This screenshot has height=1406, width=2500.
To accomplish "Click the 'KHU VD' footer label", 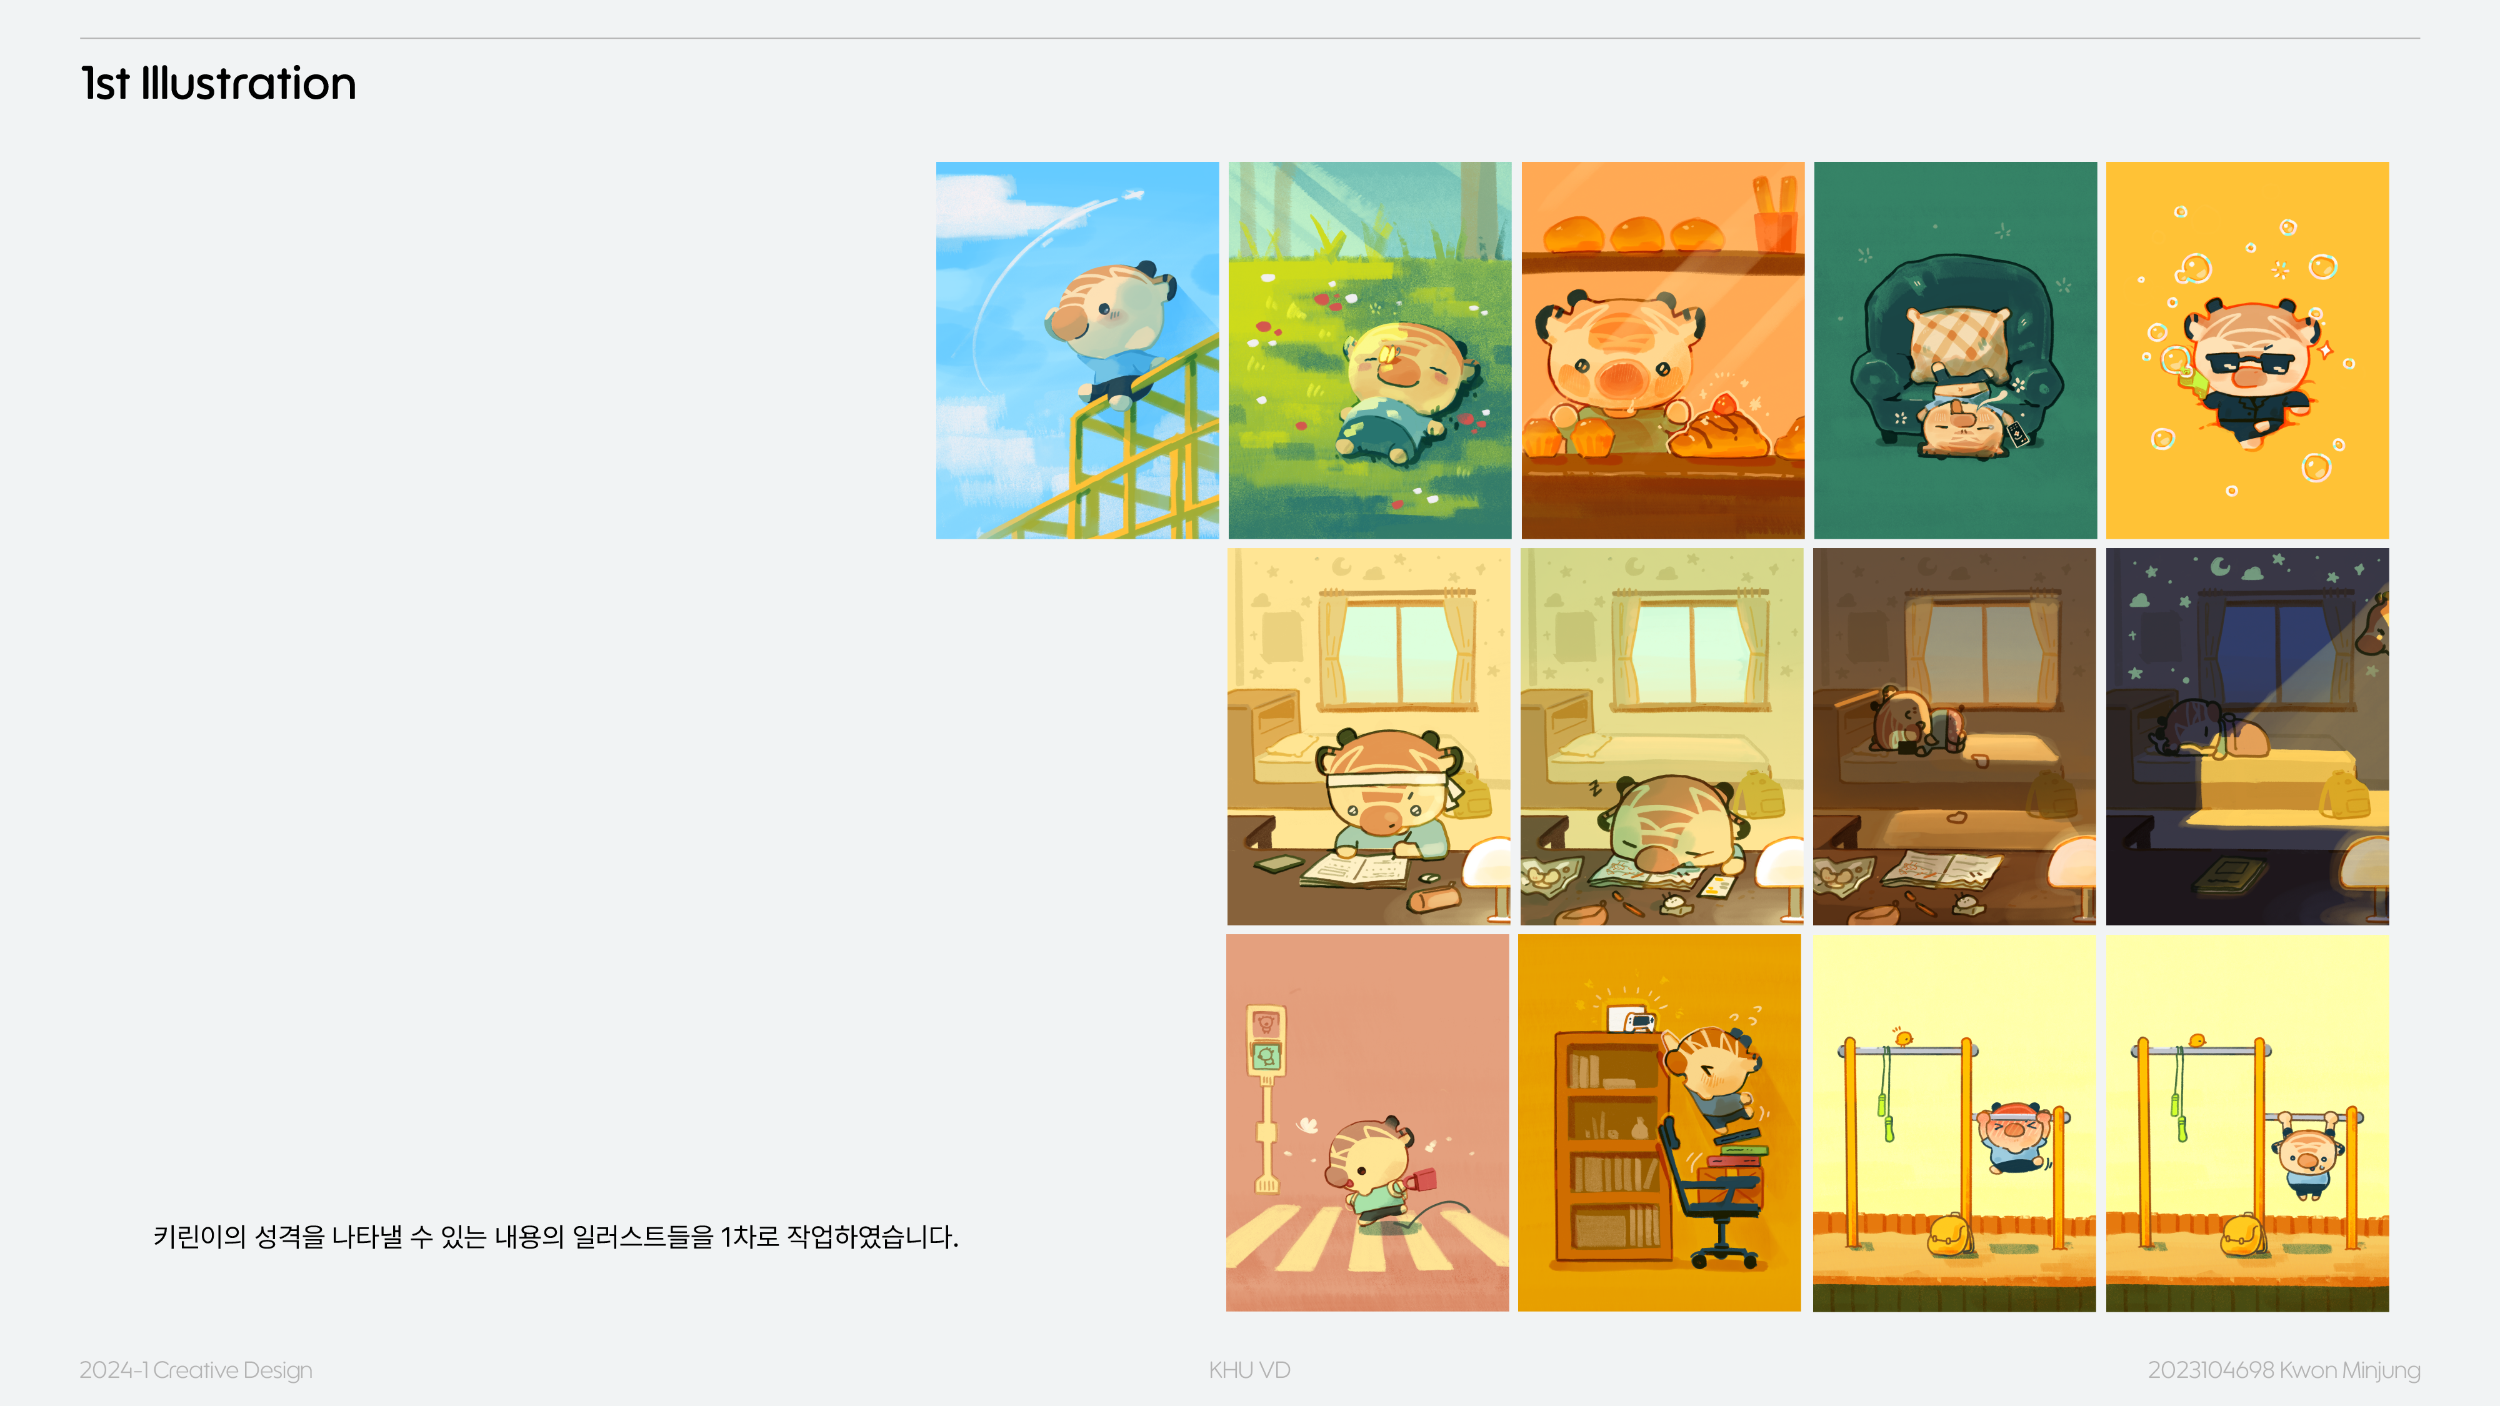I will point(1249,1370).
